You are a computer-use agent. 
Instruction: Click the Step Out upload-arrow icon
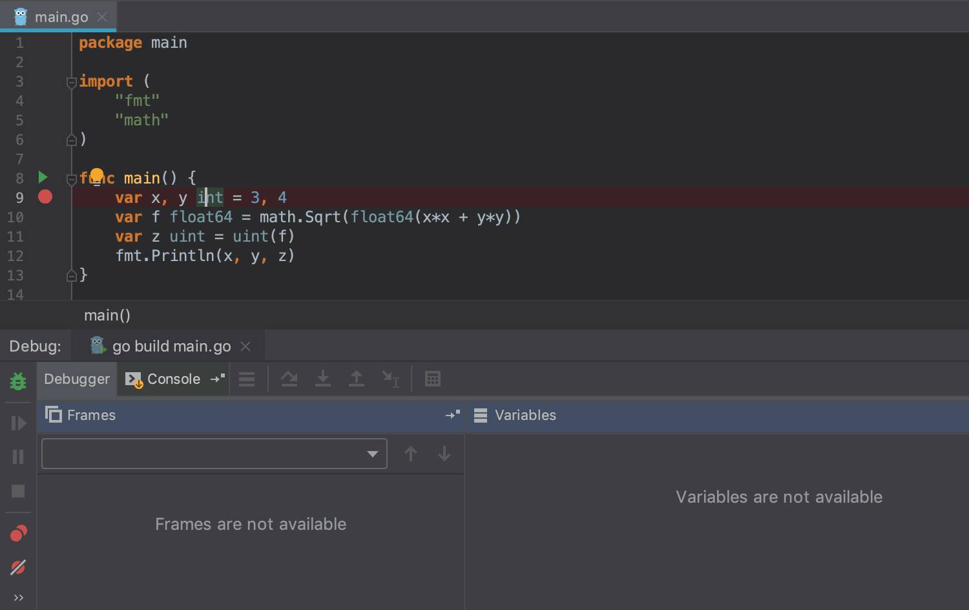tap(356, 379)
